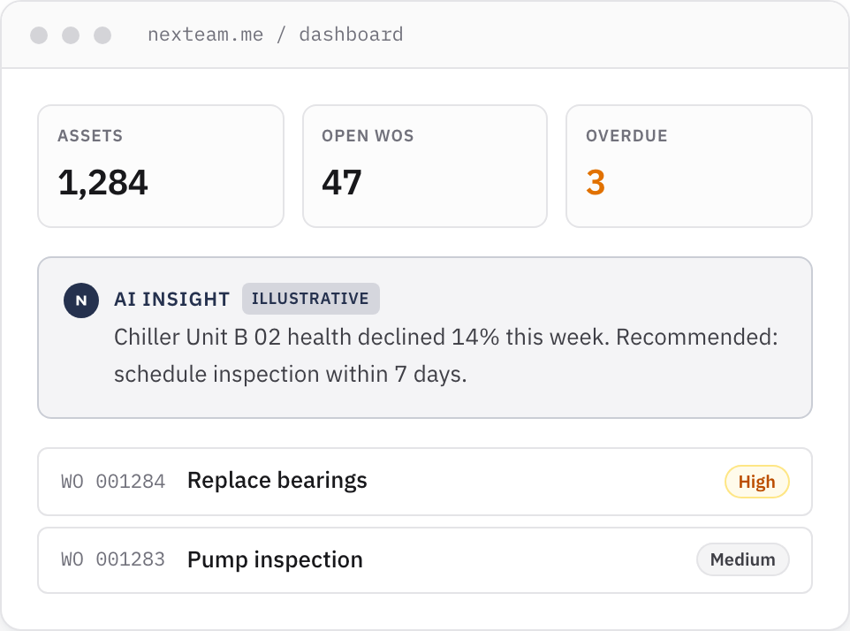This screenshot has width=850, height=631.
Task: Open the Assets 1,284 stat card
Action: (161, 166)
